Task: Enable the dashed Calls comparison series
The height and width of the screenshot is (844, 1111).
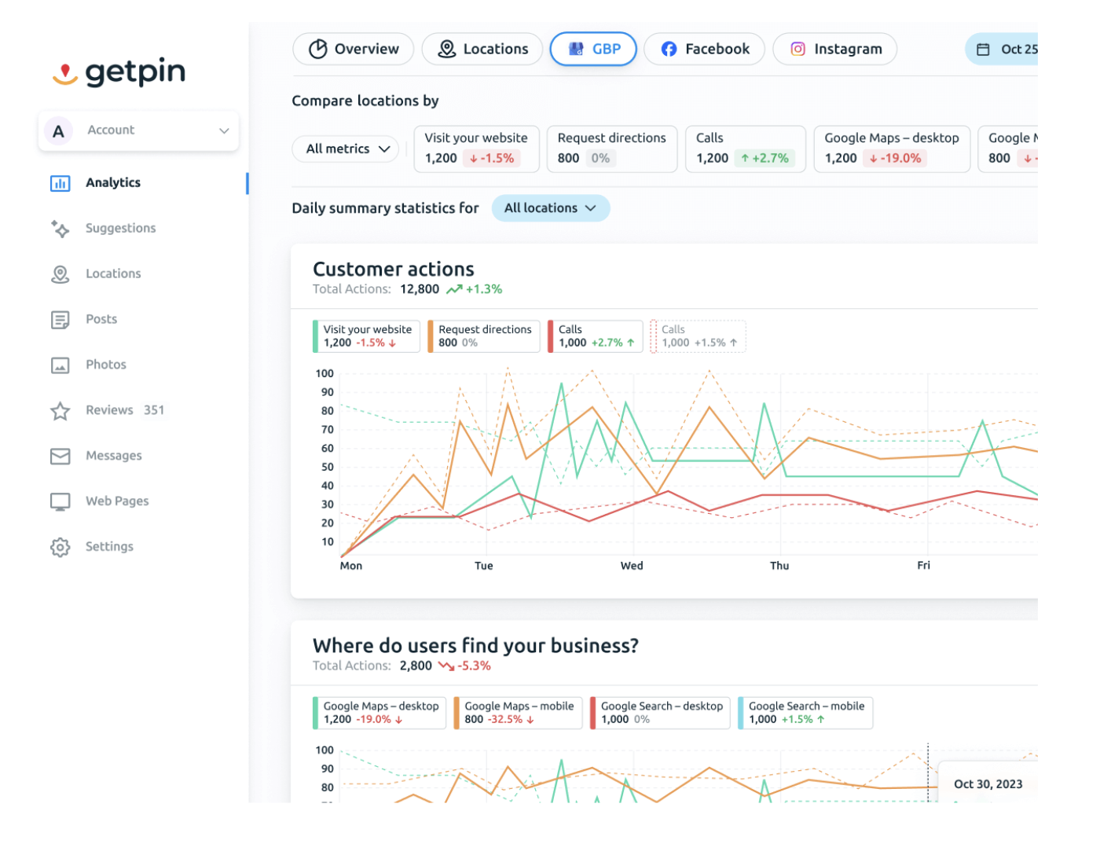Action: pyautogui.click(x=698, y=336)
